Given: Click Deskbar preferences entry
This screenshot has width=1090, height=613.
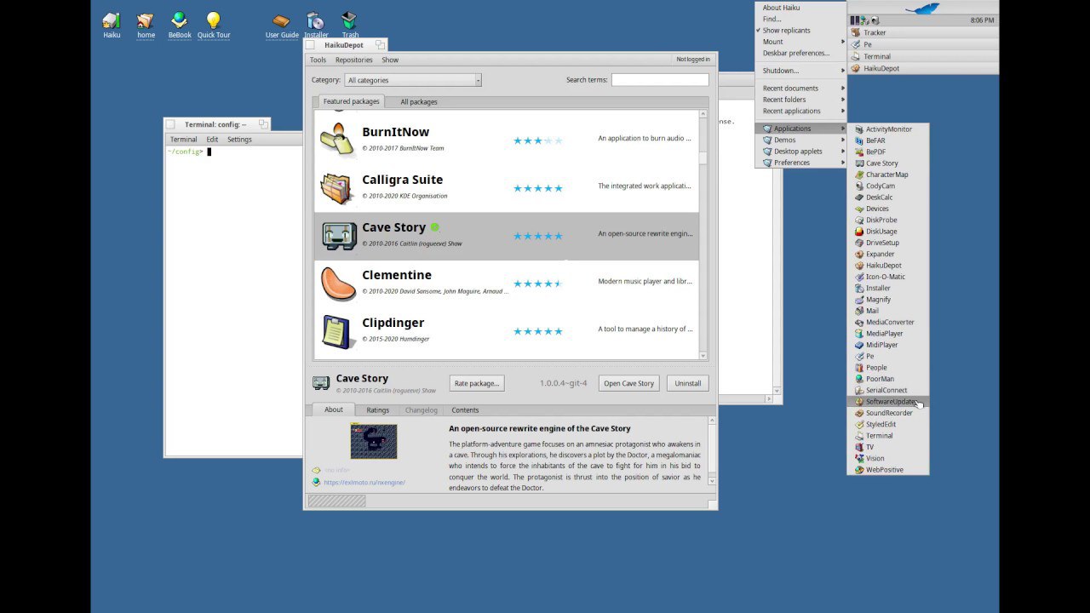Looking at the screenshot, I should click(x=800, y=53).
